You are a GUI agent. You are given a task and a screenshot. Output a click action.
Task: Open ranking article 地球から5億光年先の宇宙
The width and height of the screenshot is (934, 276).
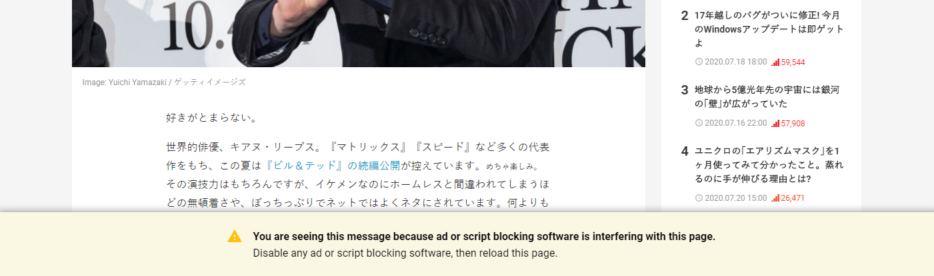tap(767, 96)
